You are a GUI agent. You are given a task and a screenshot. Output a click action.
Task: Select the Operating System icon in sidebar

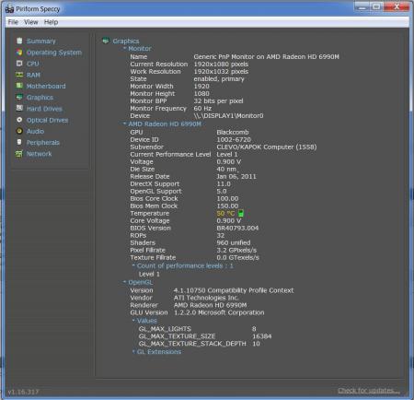[x=19, y=53]
